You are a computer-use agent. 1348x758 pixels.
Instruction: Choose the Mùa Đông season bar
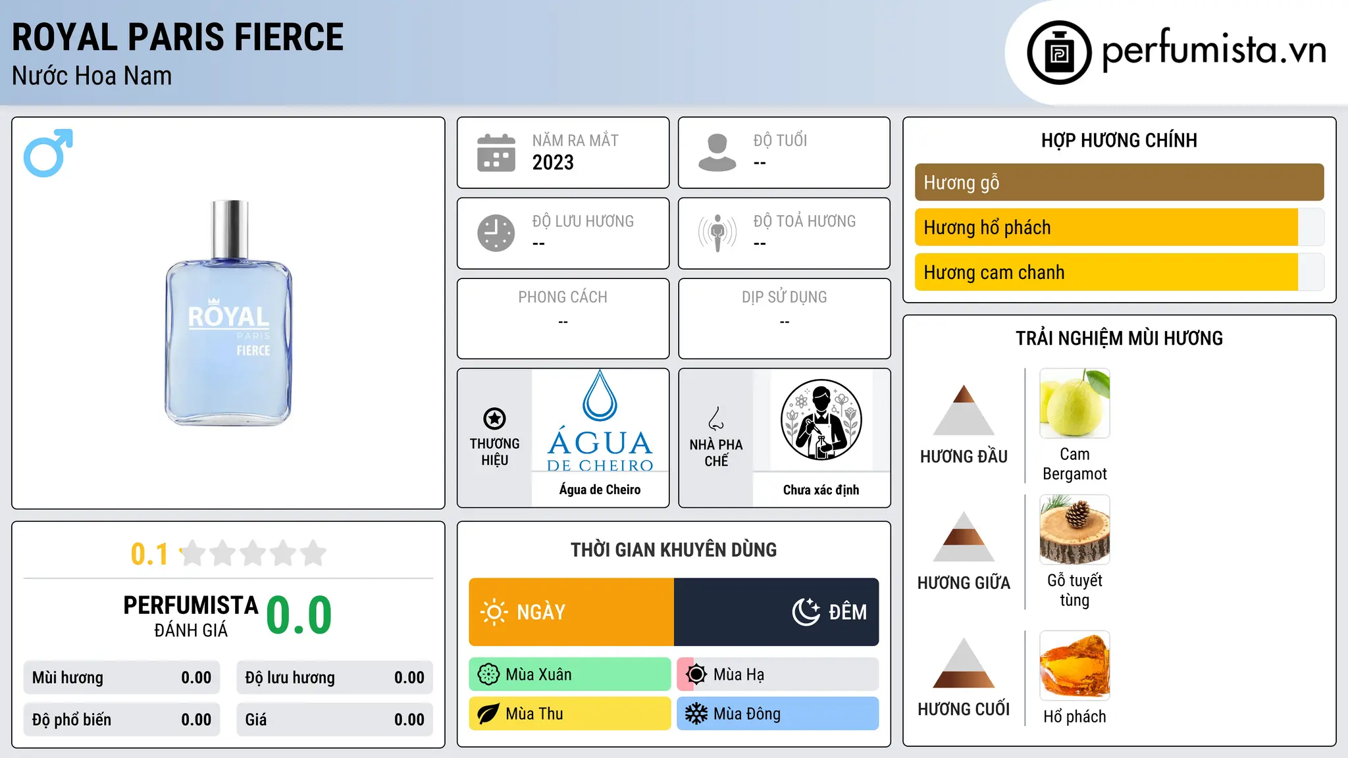778,714
